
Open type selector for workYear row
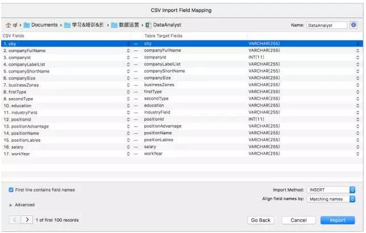pos(358,154)
